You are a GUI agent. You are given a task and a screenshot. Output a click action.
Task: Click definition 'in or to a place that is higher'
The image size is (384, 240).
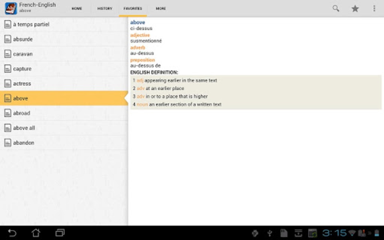point(176,96)
